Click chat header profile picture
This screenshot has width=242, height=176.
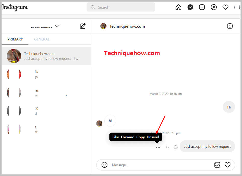pos(103,26)
